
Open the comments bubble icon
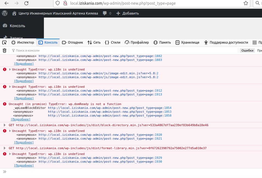[x=105, y=13]
